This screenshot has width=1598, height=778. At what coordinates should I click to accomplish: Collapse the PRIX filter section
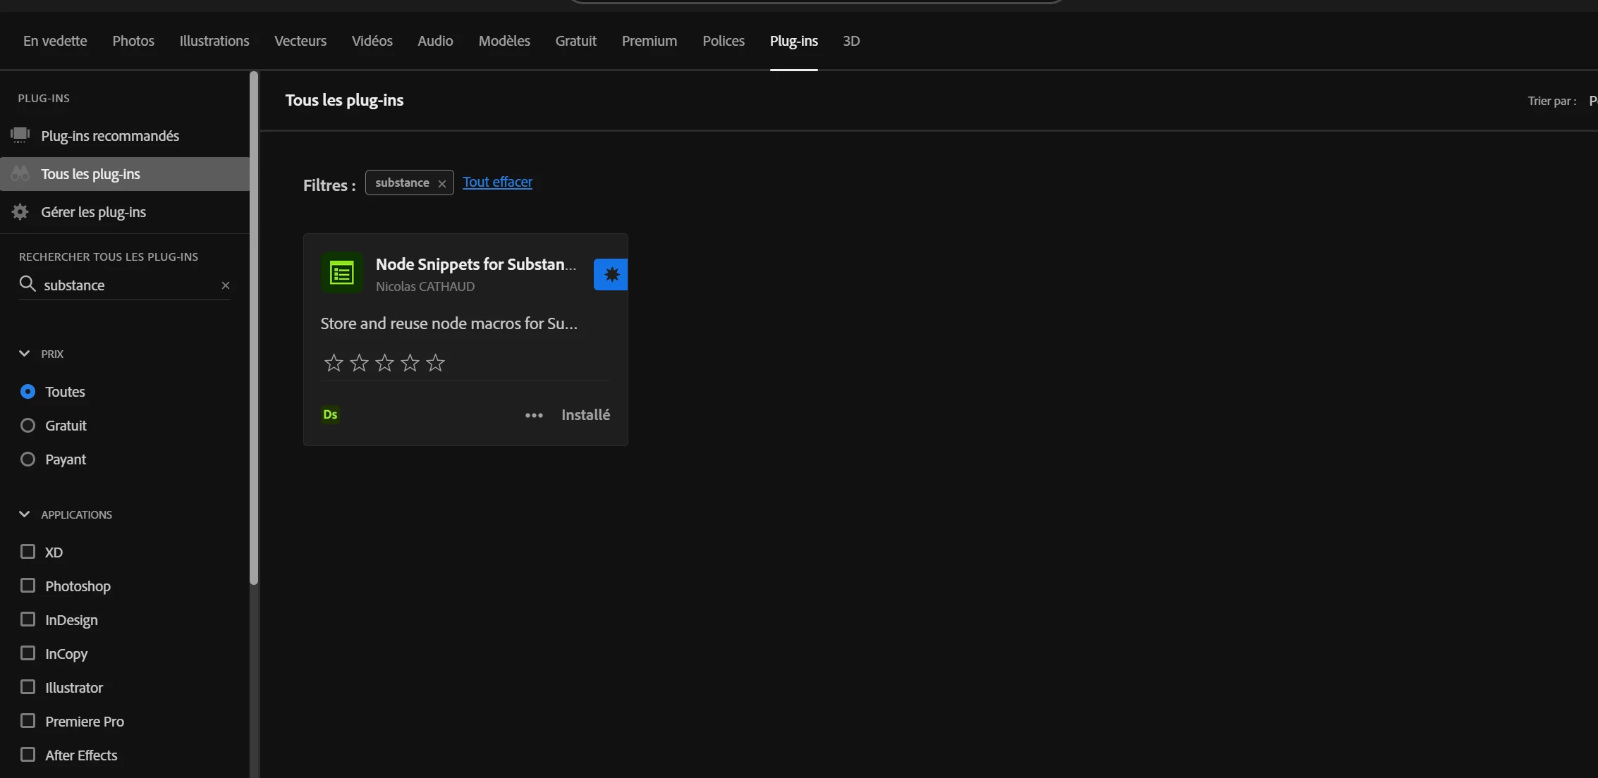tap(25, 353)
